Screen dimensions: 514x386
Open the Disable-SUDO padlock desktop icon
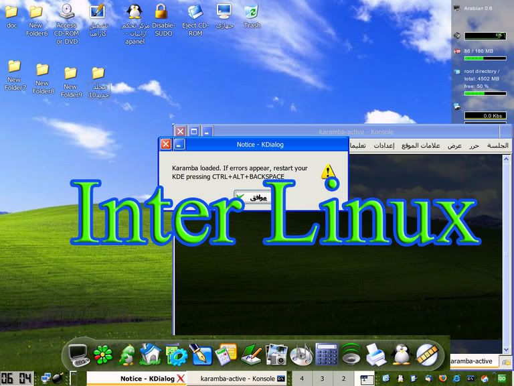163,19
